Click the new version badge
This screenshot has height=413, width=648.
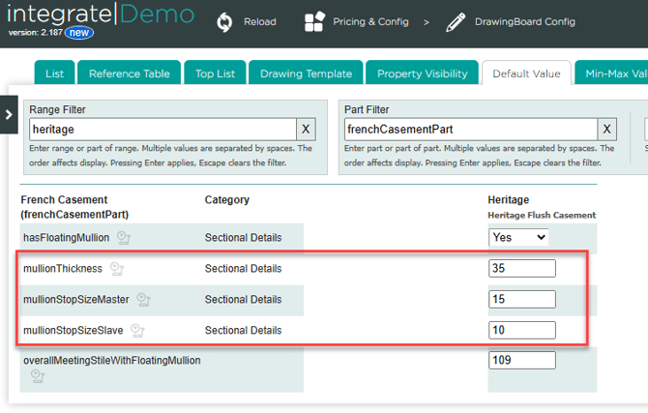(x=80, y=32)
